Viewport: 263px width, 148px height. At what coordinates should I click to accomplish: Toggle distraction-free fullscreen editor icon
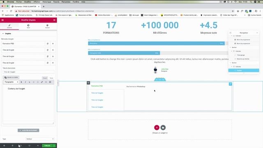click(46, 82)
